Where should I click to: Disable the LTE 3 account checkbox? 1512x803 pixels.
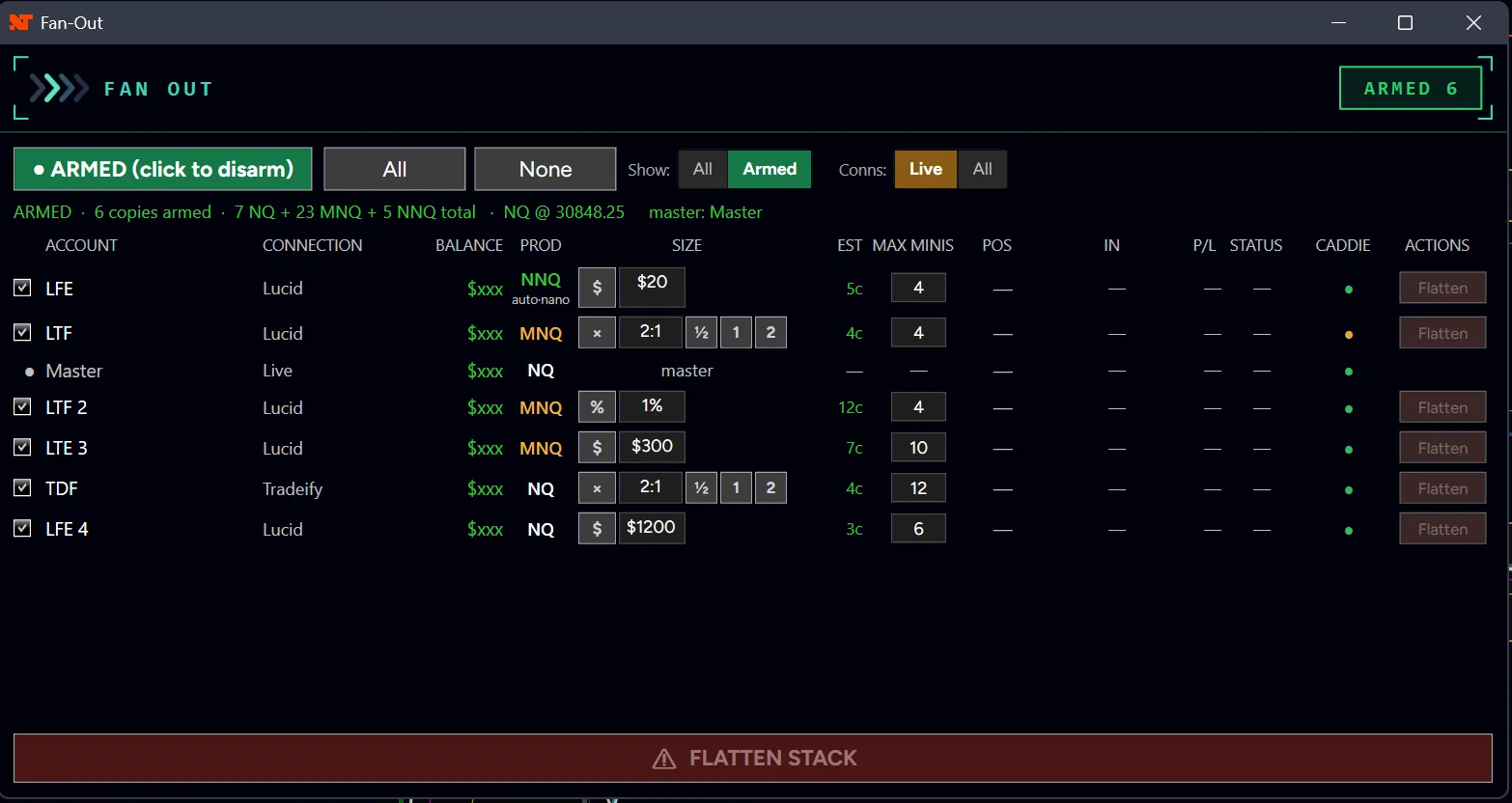22,447
